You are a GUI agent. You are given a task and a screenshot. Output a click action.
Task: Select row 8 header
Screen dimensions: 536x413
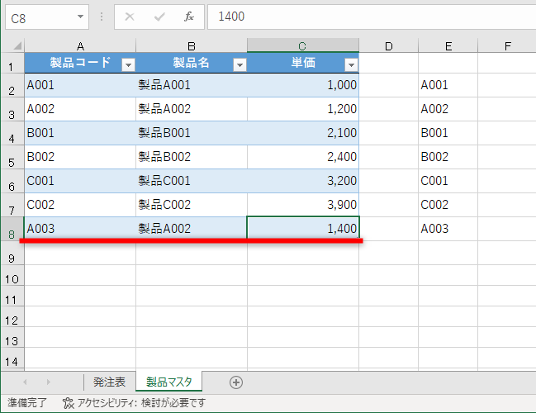(12, 229)
